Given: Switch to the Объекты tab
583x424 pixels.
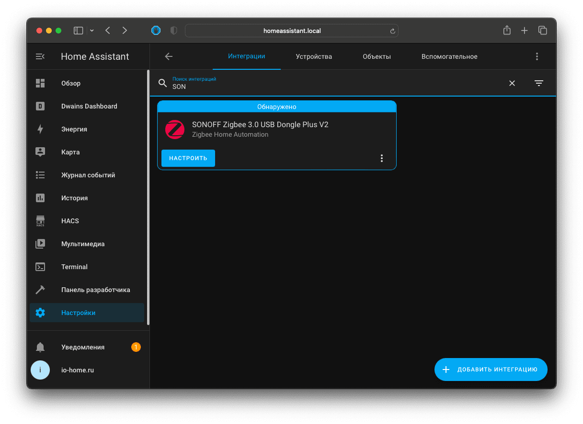Looking at the screenshot, I should (x=377, y=56).
